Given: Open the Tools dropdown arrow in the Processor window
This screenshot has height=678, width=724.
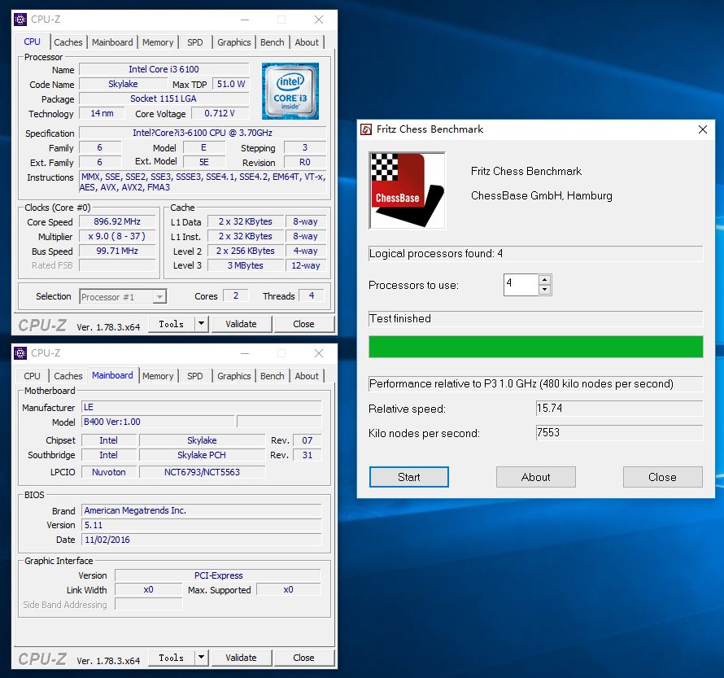Looking at the screenshot, I should point(201,324).
